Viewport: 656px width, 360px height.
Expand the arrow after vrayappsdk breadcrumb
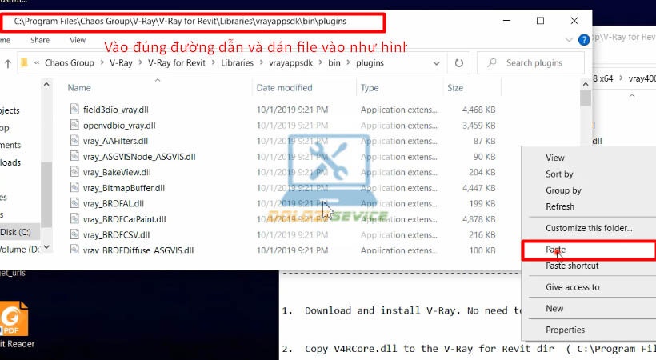(x=321, y=63)
